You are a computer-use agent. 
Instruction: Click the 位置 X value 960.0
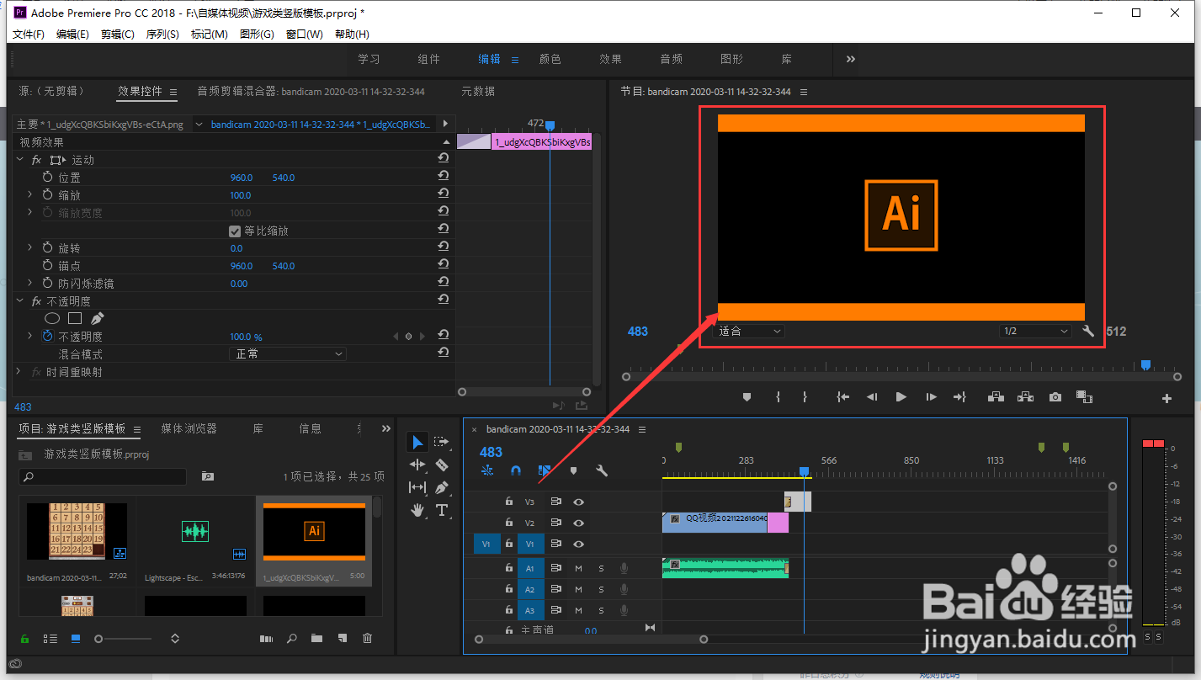pos(242,178)
